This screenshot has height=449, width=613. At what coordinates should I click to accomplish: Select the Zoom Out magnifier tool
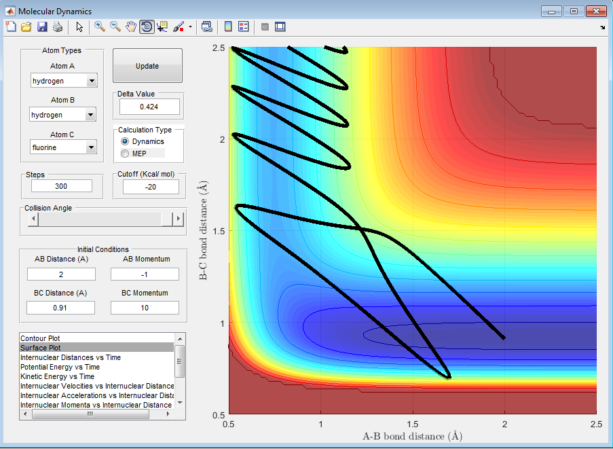[x=115, y=26]
